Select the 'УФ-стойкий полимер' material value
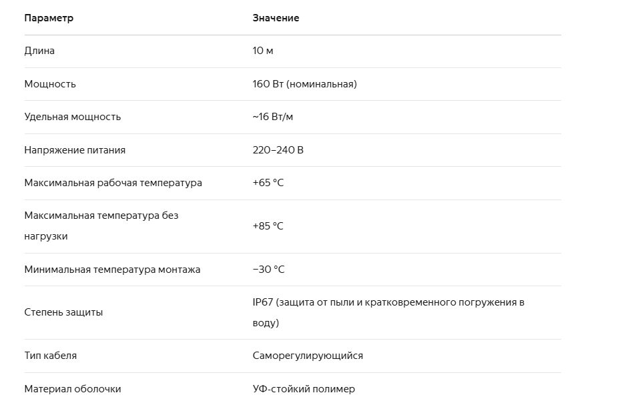This screenshot has height=415, width=626. click(x=304, y=389)
